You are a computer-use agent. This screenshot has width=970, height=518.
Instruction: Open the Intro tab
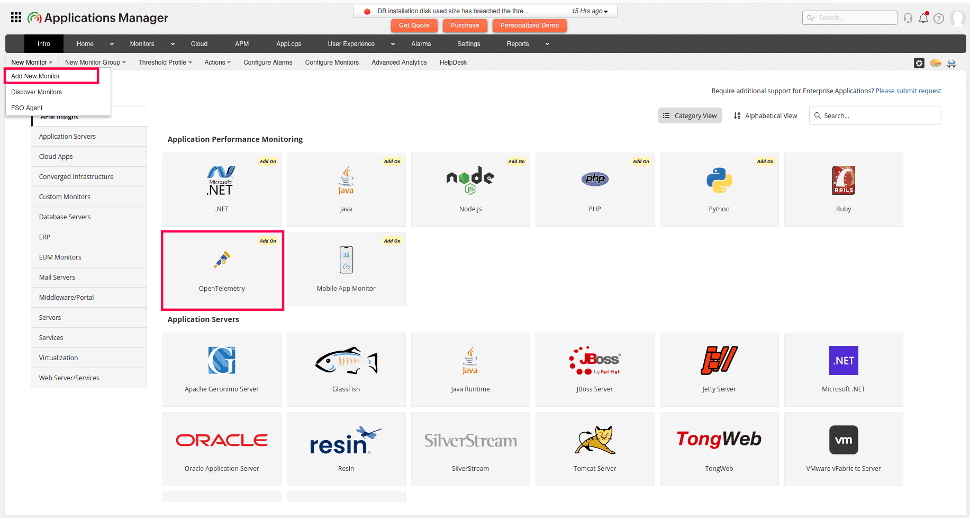44,44
